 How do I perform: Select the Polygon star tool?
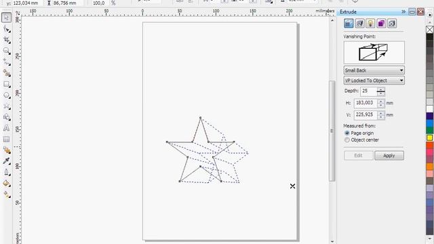pos(6,106)
